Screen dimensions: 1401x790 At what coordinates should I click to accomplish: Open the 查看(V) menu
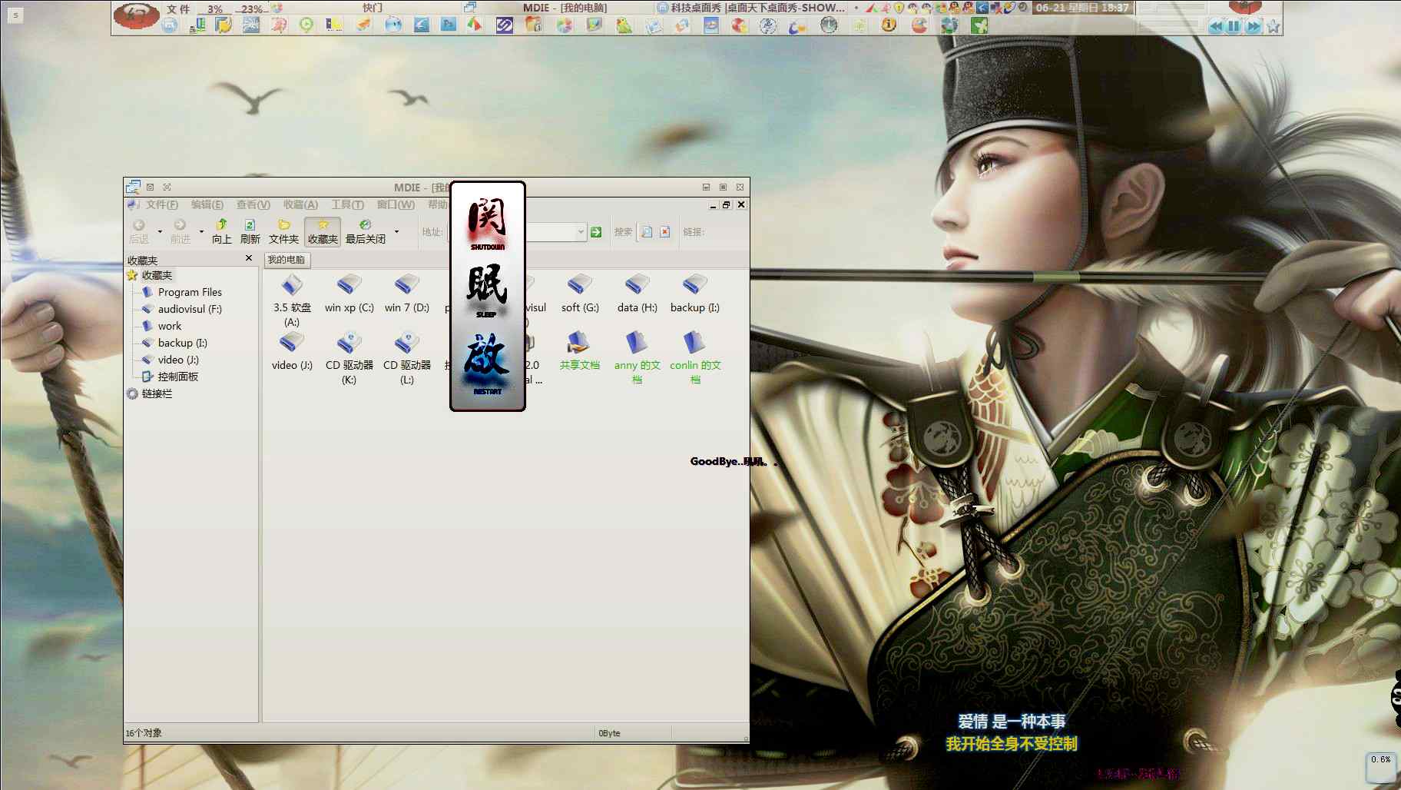coord(253,204)
